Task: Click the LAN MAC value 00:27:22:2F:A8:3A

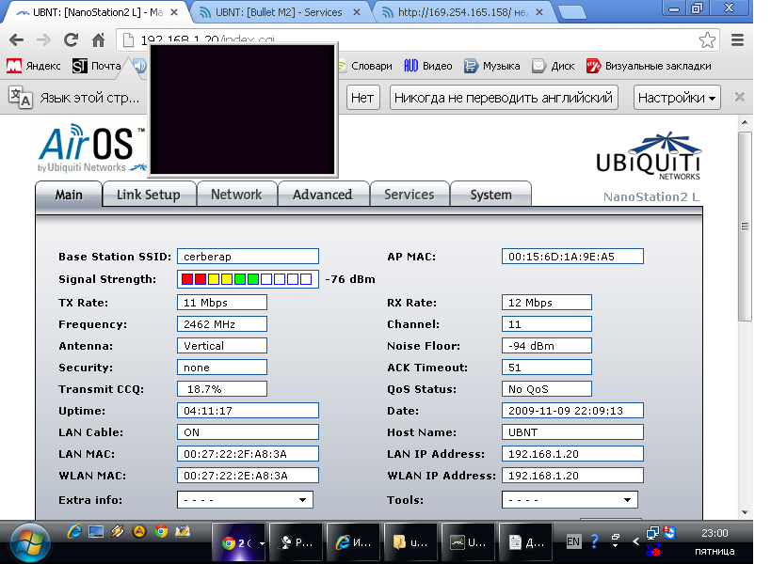Action: click(x=248, y=454)
